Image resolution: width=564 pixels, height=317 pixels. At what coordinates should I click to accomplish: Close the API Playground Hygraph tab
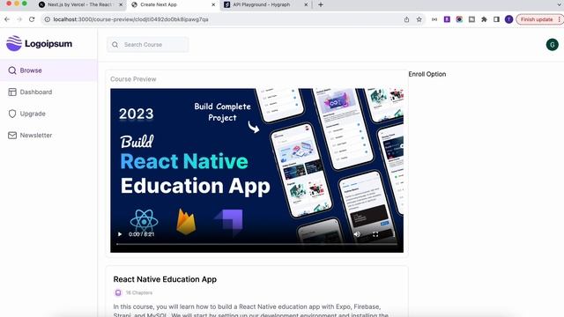(x=306, y=4)
